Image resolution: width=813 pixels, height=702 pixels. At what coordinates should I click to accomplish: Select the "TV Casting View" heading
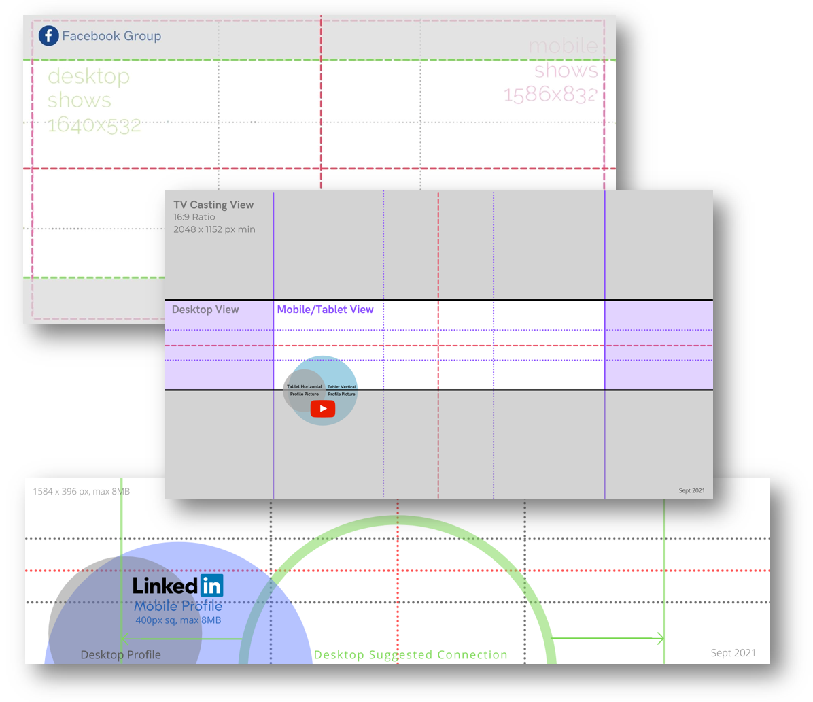(213, 205)
